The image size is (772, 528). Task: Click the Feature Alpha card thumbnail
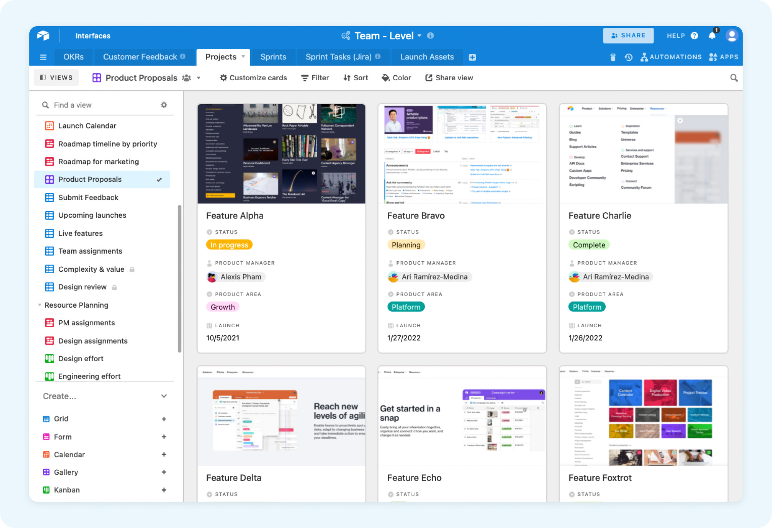281,154
